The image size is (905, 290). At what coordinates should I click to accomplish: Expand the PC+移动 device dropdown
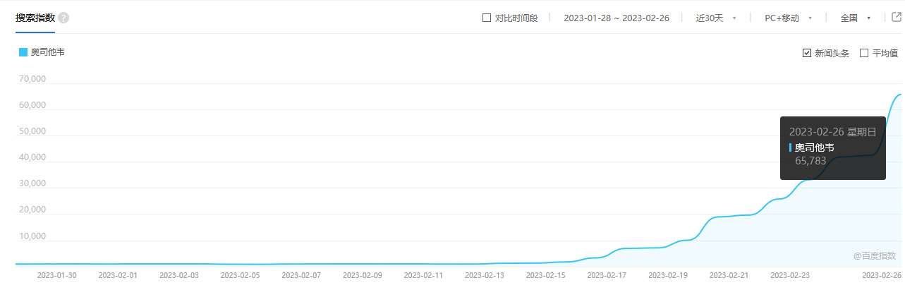(x=788, y=18)
